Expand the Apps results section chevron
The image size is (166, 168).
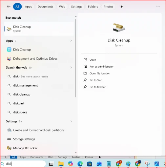point(71,41)
